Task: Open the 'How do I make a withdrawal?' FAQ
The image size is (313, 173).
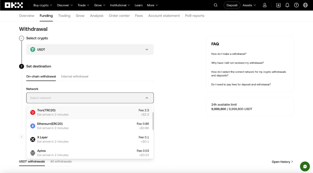Action: [x=229, y=54]
